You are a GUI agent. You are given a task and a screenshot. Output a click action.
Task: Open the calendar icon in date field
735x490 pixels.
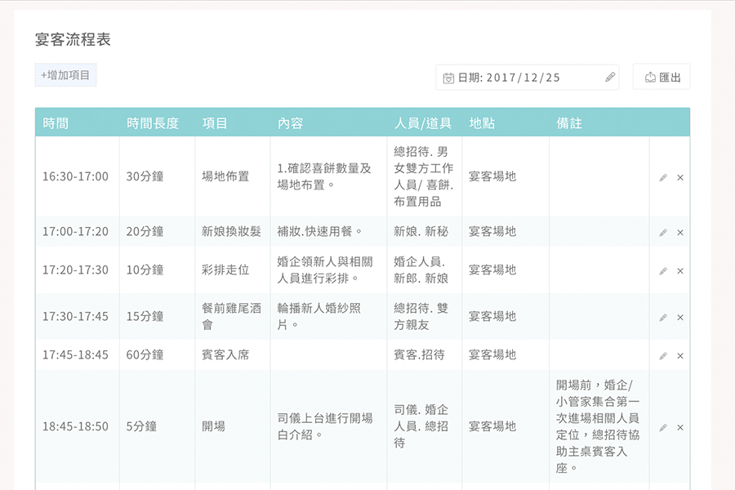[x=448, y=78]
